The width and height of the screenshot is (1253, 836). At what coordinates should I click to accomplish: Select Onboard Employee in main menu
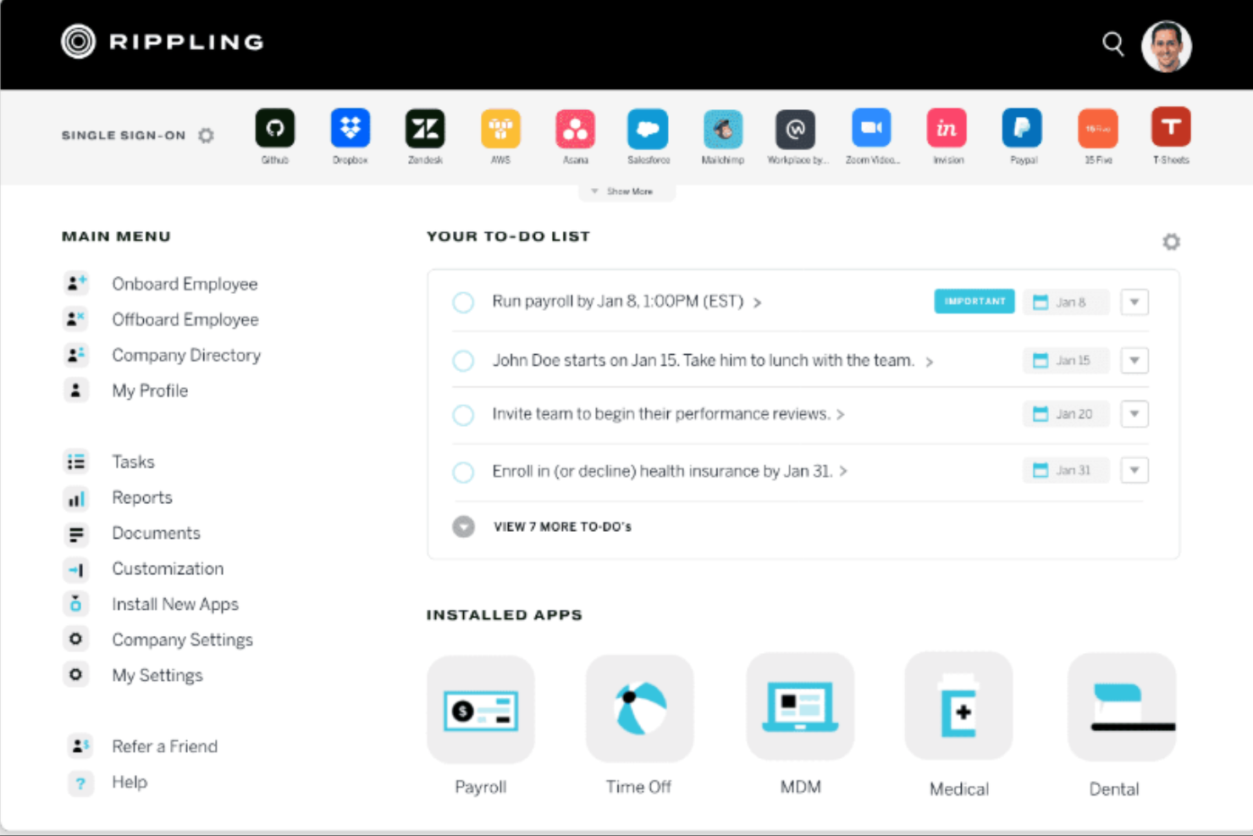click(x=185, y=285)
